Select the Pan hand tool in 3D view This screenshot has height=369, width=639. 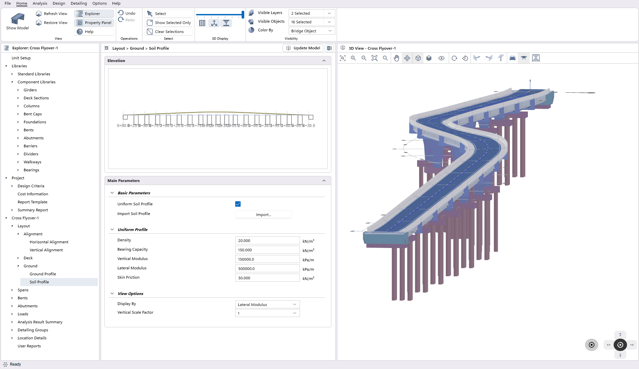click(x=396, y=58)
